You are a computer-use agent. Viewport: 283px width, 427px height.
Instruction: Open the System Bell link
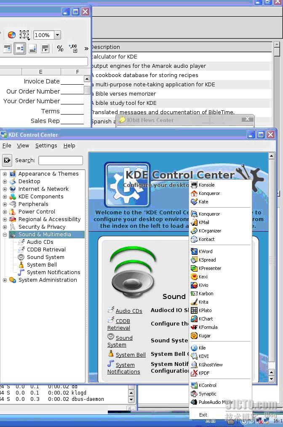[131, 355]
